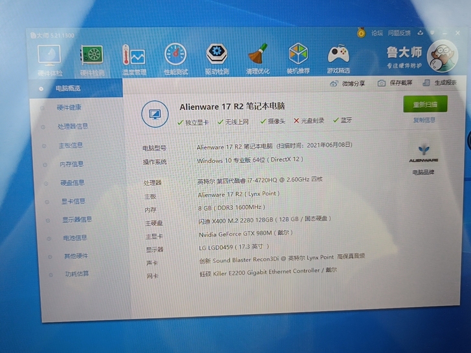Click the Sound Blaster Recon3Di value
The height and width of the screenshot is (353, 471).
click(282, 258)
